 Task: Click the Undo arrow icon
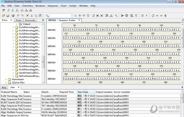(x=18, y=15)
